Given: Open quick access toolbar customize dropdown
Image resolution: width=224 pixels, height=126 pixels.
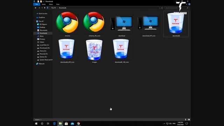Looking at the screenshot, I should pos(43,1).
